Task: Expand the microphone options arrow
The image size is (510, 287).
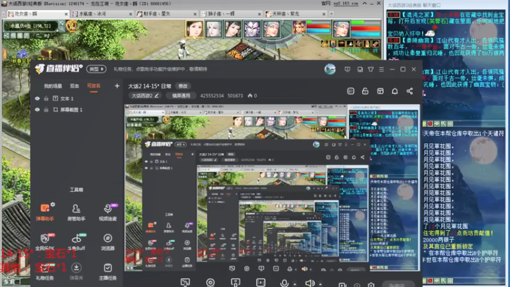Action: coord(295,284)
